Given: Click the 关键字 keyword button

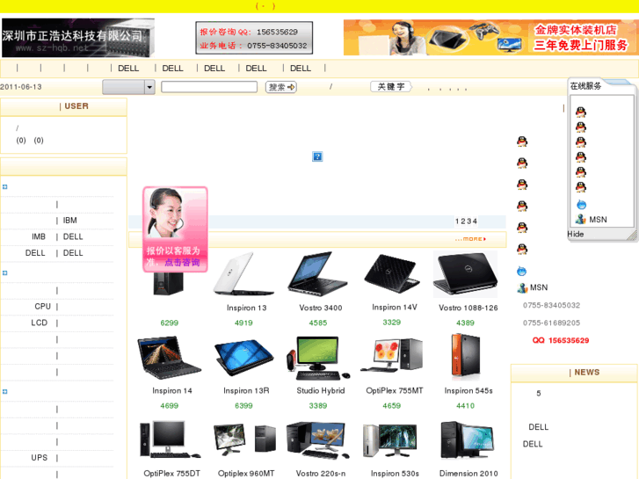Looking at the screenshot, I should (x=391, y=86).
